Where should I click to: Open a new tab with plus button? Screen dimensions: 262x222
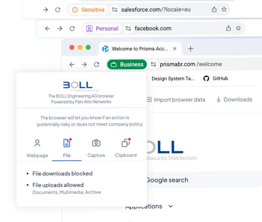pyautogui.click(x=190, y=49)
